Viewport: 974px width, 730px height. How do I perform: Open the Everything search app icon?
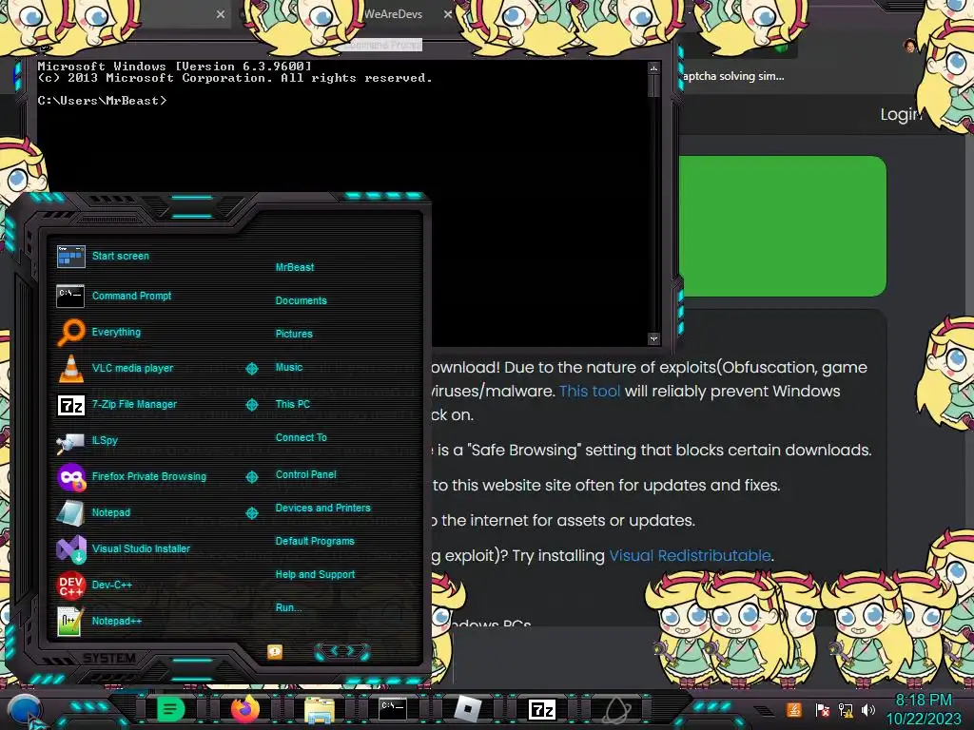[x=70, y=332]
